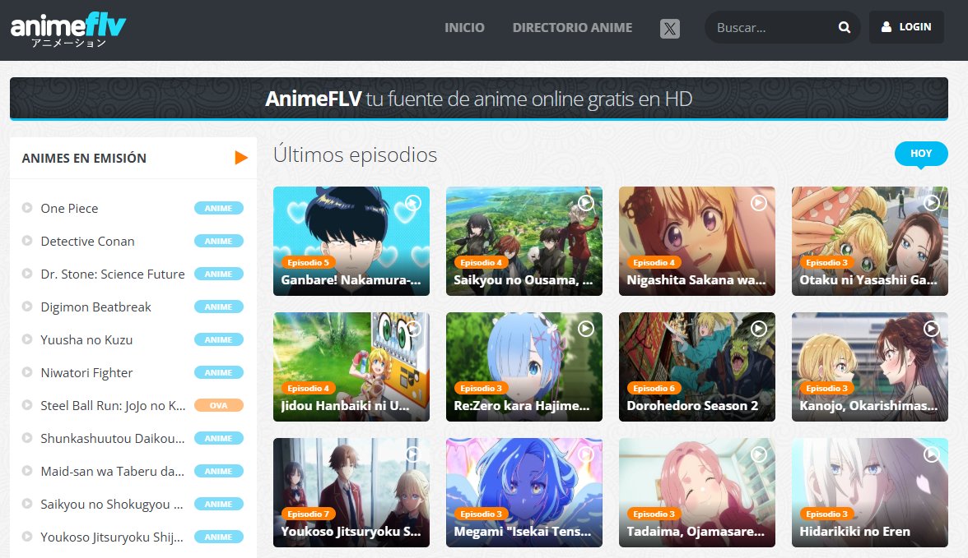Click the Re:Zero kara Hajime... title
The image size is (968, 558).
(x=522, y=406)
